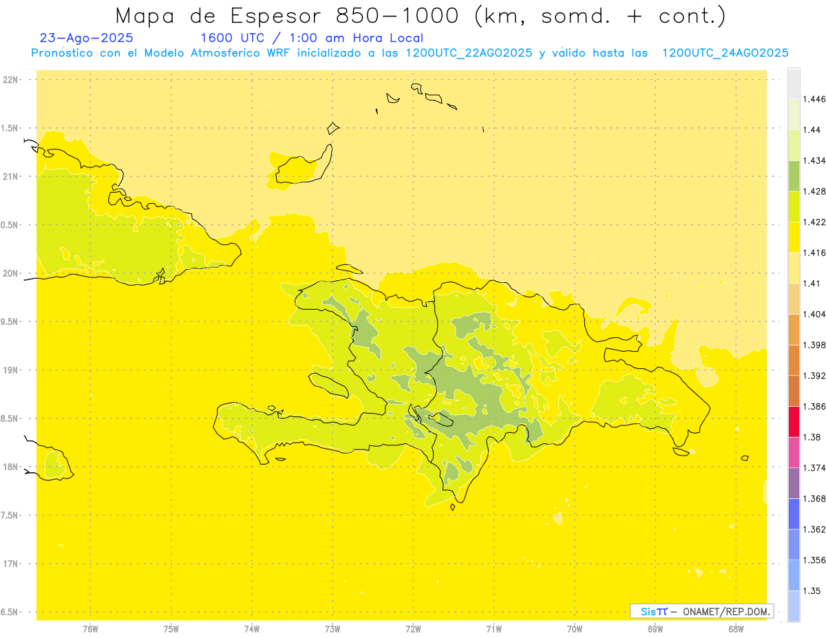The width and height of the screenshot is (826, 638).
Task: Click the pink legend swatch between 1.374 and 1.38
Action: point(794,452)
